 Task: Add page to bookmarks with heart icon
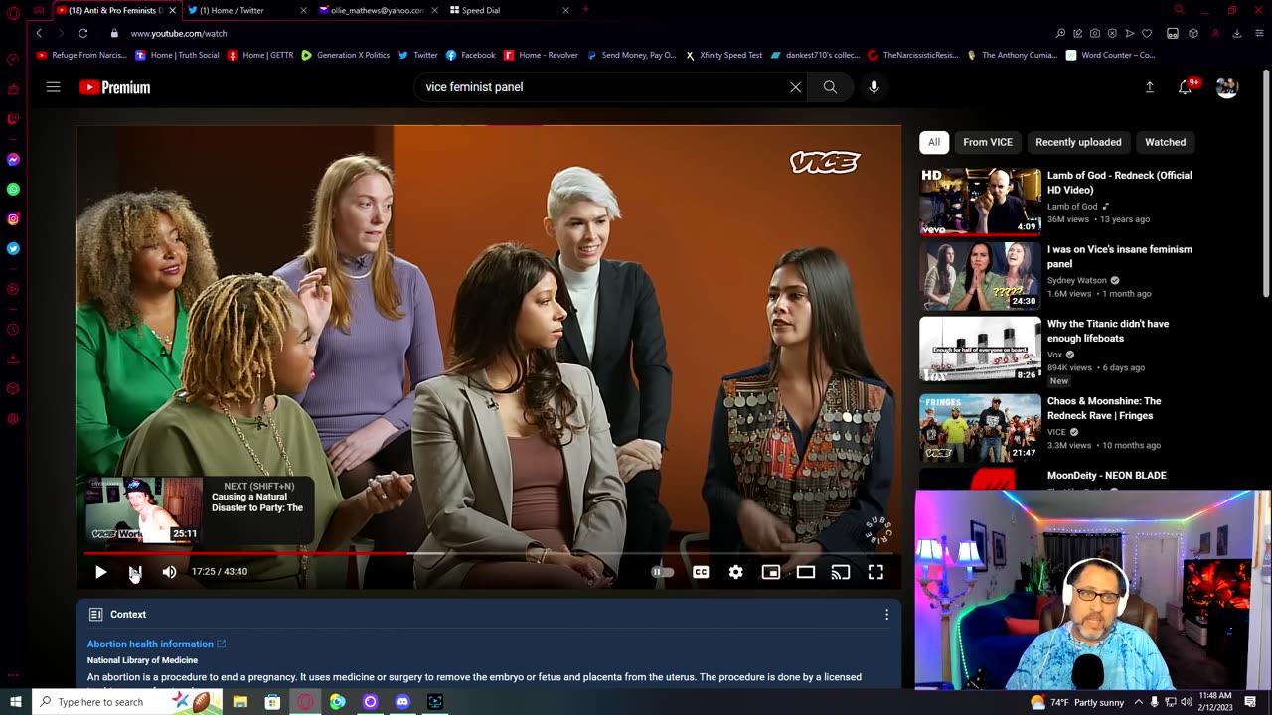[x=1147, y=33]
